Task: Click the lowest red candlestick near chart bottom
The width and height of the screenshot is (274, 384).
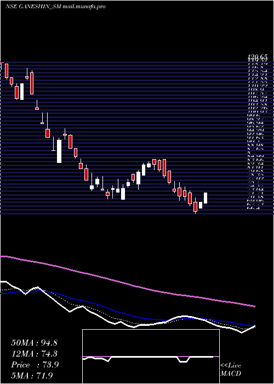Action: click(x=195, y=207)
